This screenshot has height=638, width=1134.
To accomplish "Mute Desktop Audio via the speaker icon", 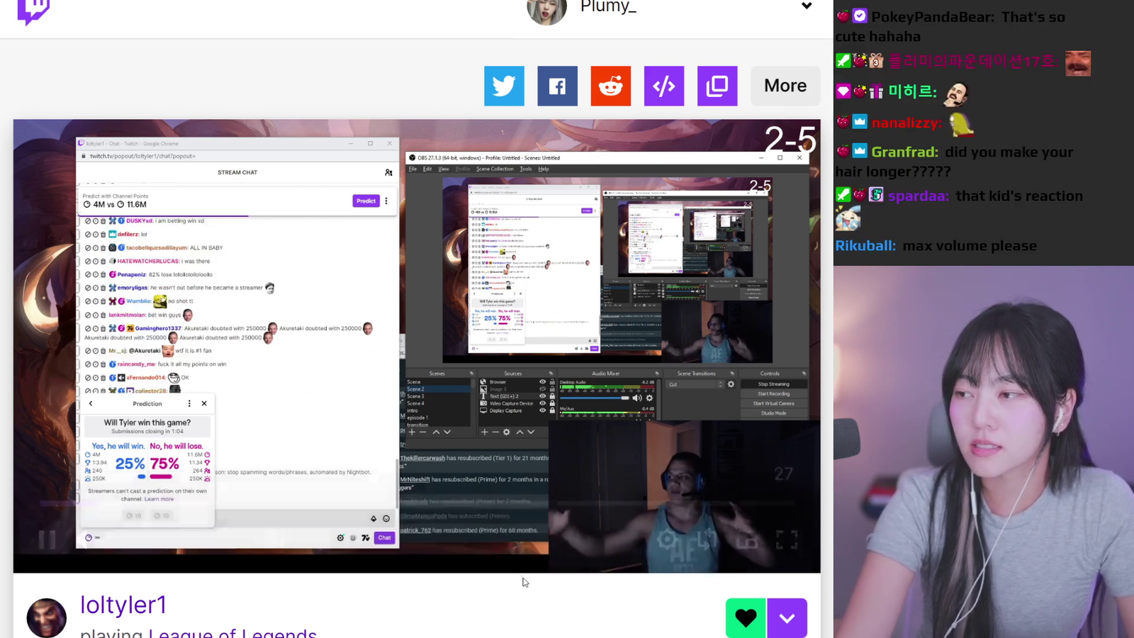I will click(636, 398).
